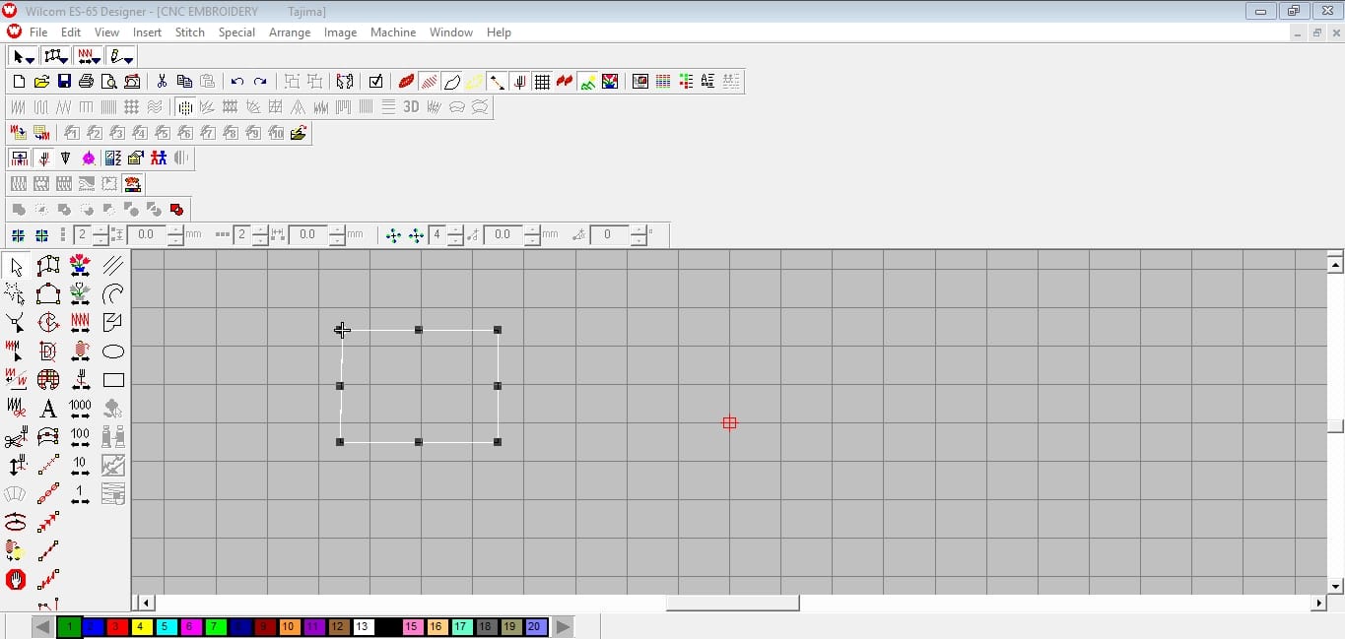Image resolution: width=1345 pixels, height=639 pixels.
Task: Pick color 4 yellow swatch
Action: coord(141,627)
